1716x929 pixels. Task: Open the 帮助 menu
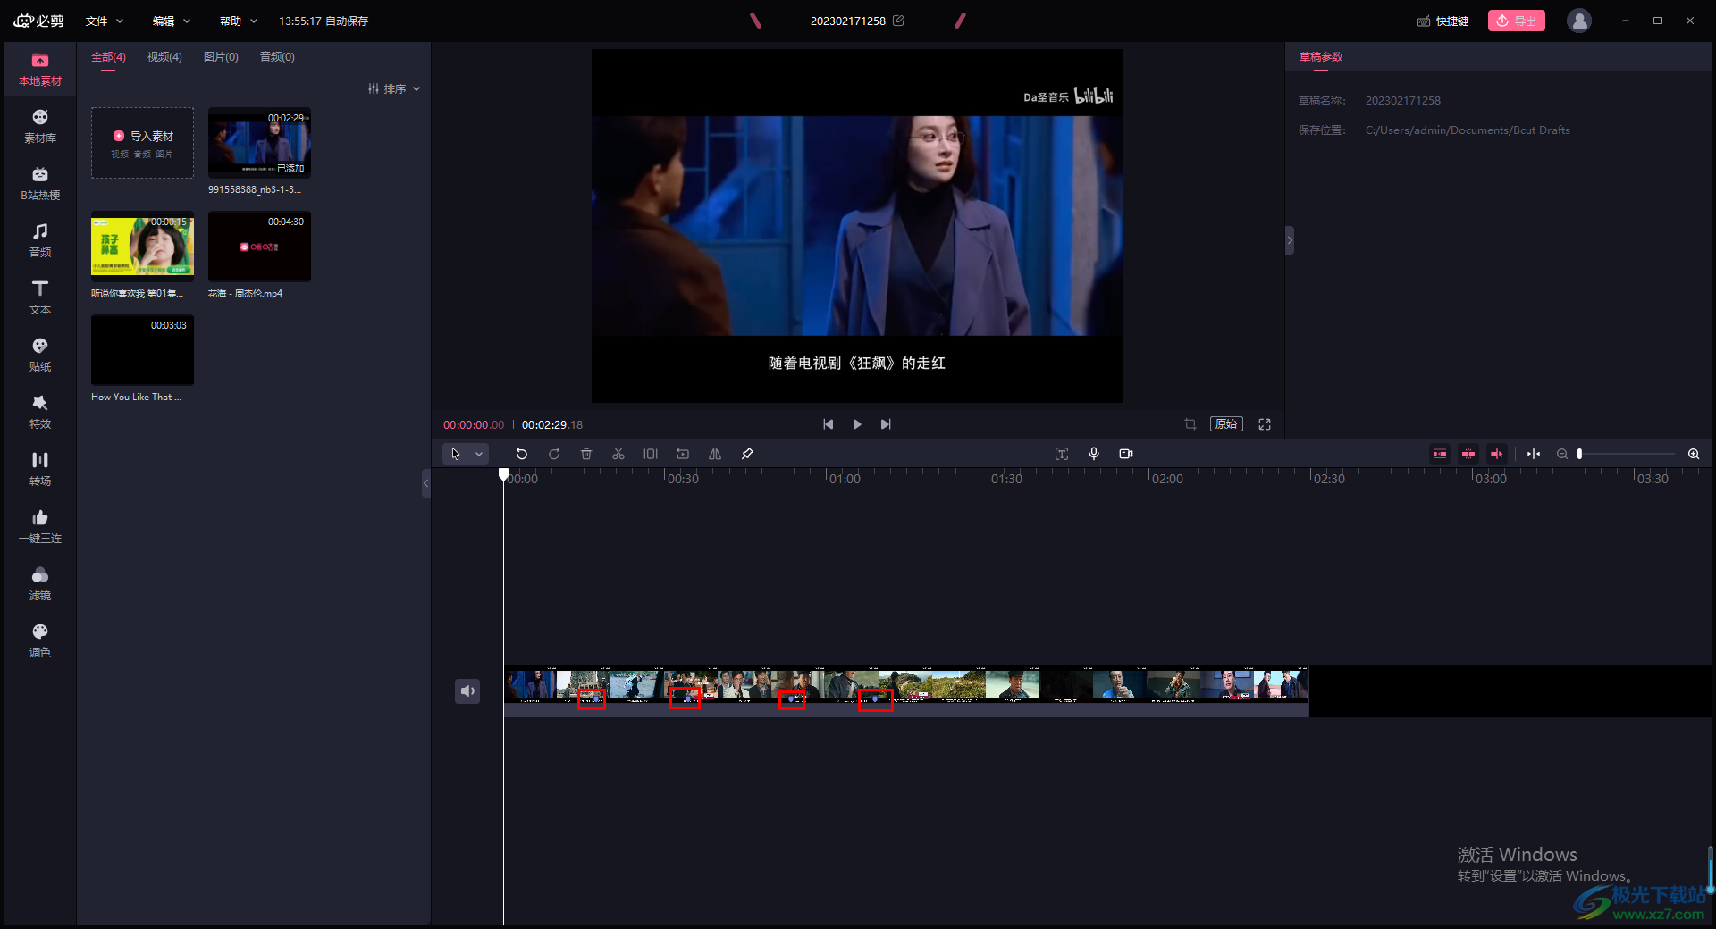(x=239, y=21)
